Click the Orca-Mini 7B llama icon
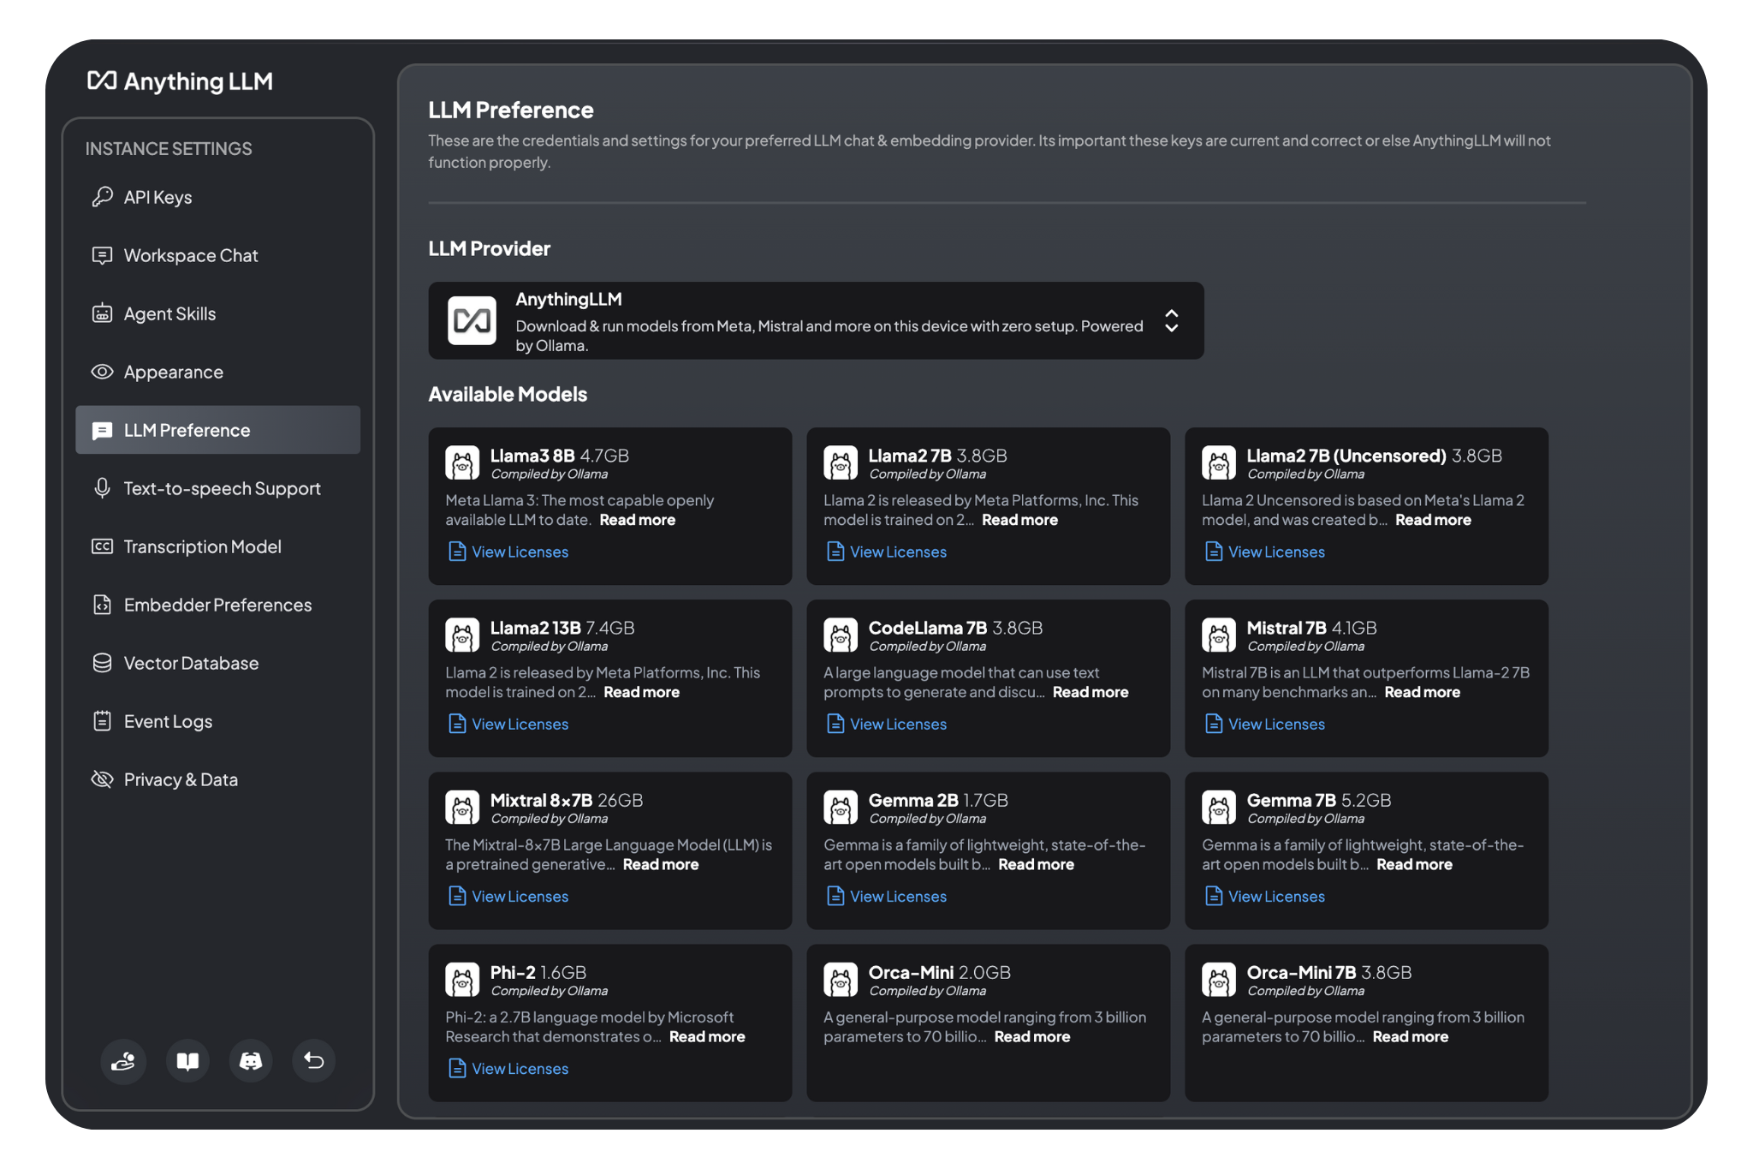This screenshot has height=1169, width=1753. 1219,980
